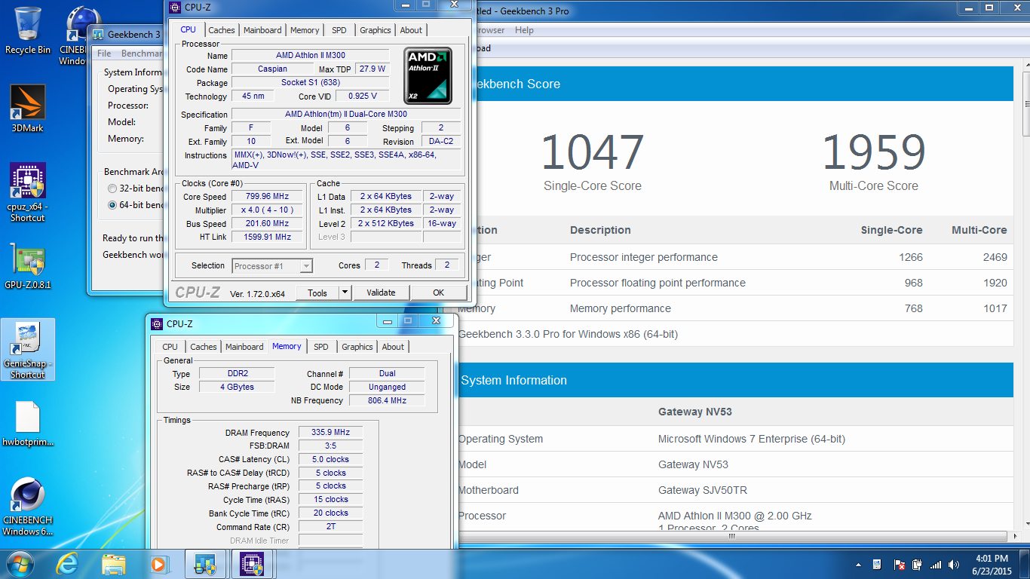The height and width of the screenshot is (579, 1030).
Task: Click the DRAM Frequency value 335.9 MHz
Action: point(330,433)
